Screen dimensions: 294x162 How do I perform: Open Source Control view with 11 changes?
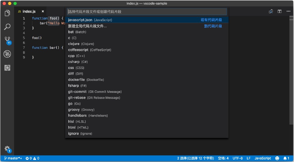click(x=7, y=41)
